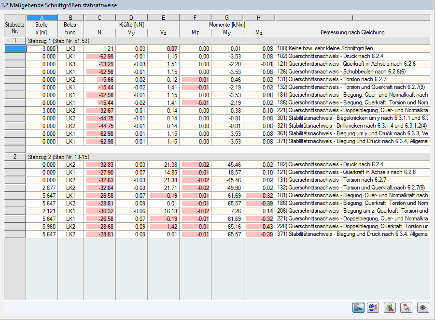
Task: Click the vertical scrollbar on the right
Action: (x=432, y=145)
